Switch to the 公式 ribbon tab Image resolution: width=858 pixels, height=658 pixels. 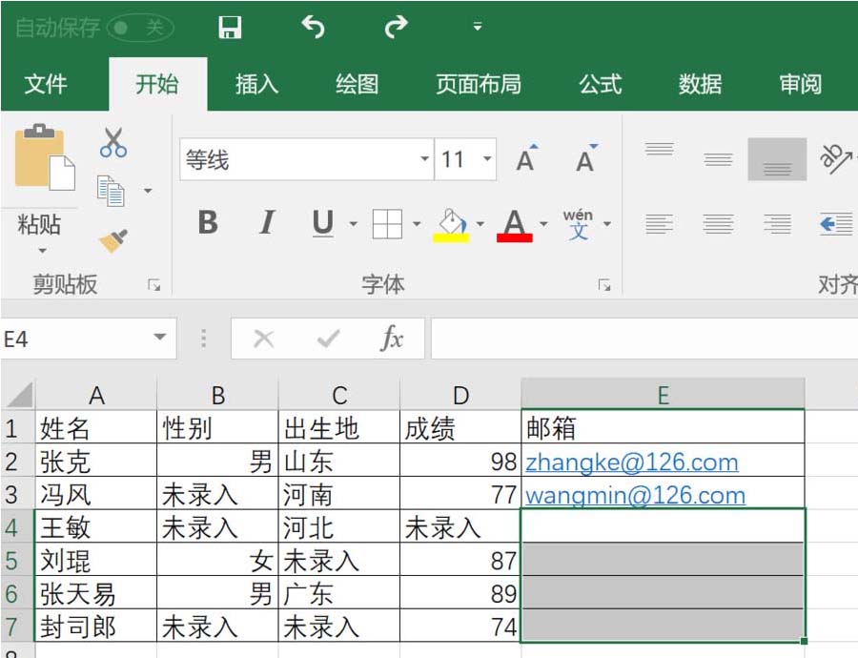coord(601,84)
